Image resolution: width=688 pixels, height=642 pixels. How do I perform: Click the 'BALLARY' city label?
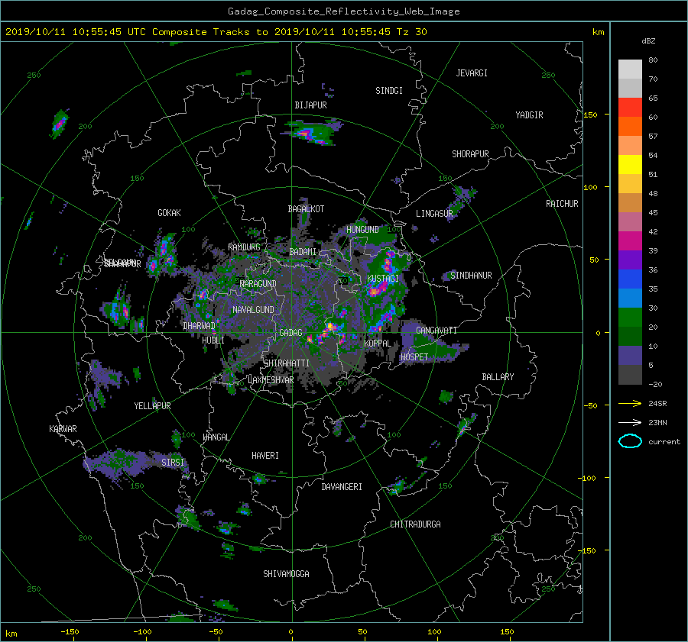pos(498,377)
